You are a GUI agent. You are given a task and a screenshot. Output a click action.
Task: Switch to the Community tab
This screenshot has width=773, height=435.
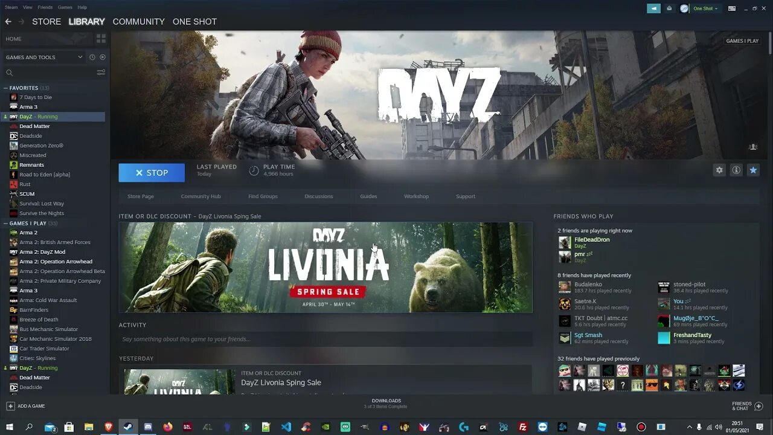(138, 22)
